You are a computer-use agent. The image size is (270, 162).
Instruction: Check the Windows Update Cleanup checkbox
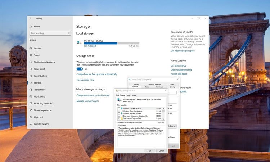pos(119,108)
